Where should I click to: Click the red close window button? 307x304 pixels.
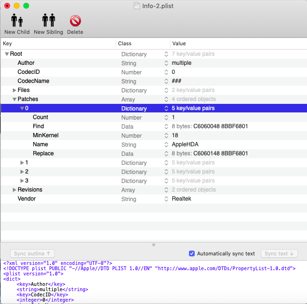[x=7, y=6]
